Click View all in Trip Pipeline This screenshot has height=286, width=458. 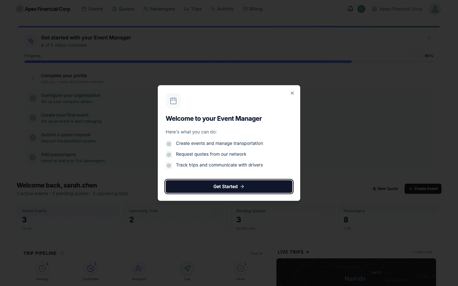(x=256, y=253)
